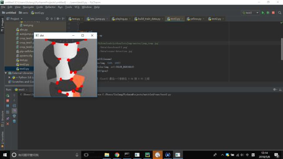This screenshot has height=159, width=283.
Task: Open the Edit menu
Action: pyautogui.click(x=10, y=7)
